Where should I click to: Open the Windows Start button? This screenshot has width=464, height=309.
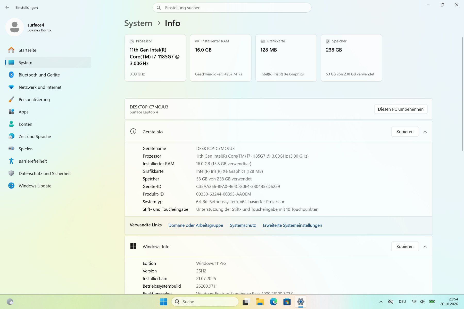coord(163,302)
